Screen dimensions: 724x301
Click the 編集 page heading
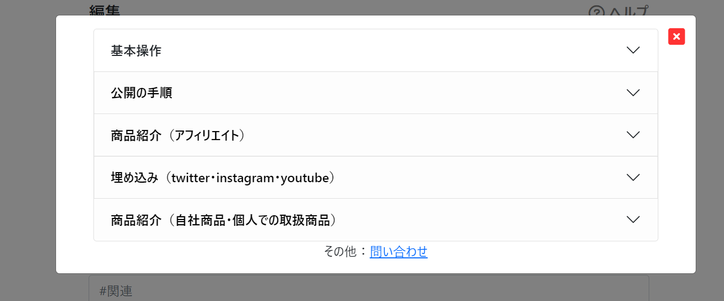105,9
